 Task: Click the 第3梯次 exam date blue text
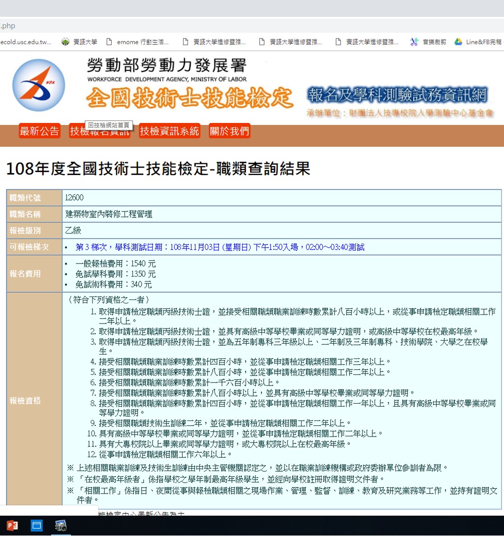click(x=220, y=247)
